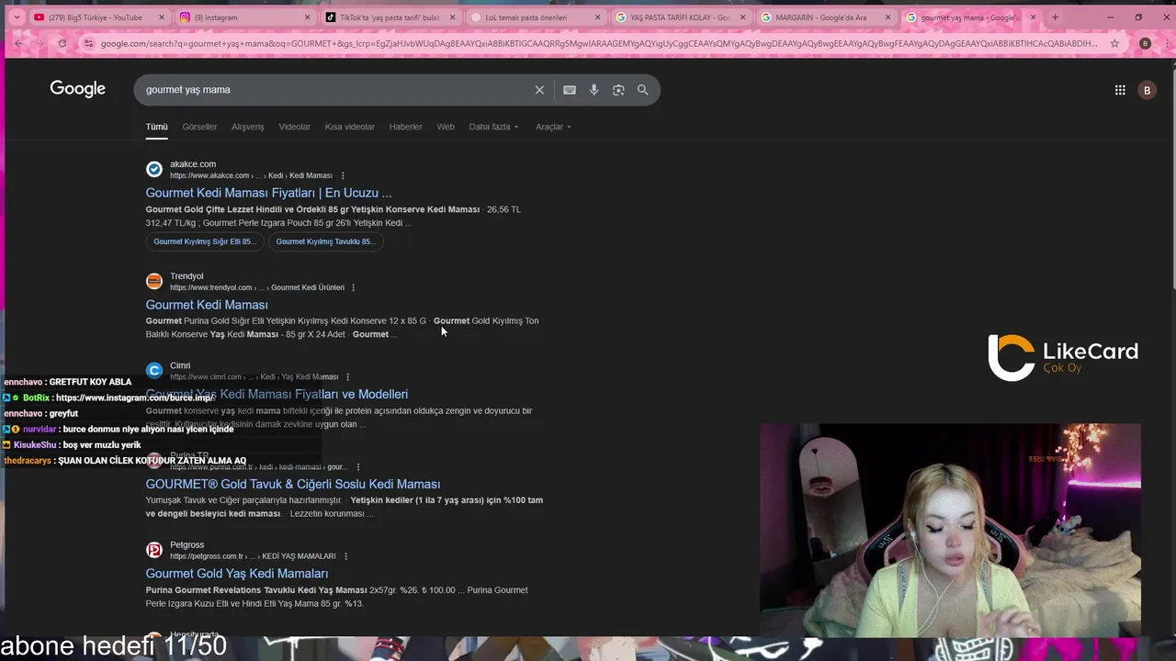Switch to the TikTok yaş pasta tarifi tab
Image resolution: width=1176 pixels, height=661 pixels.
click(390, 17)
